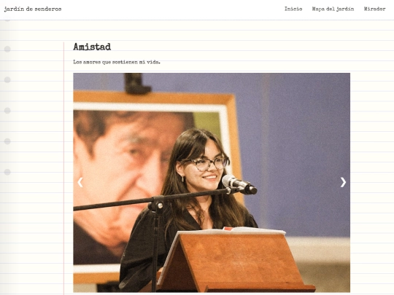Select the Mirador menu item

(374, 9)
